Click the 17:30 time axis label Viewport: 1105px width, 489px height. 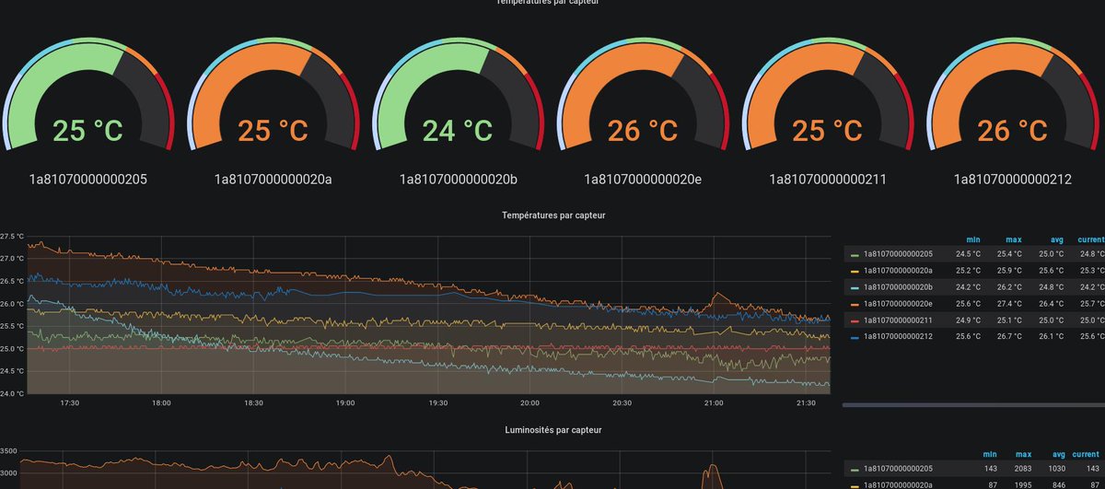coord(69,402)
